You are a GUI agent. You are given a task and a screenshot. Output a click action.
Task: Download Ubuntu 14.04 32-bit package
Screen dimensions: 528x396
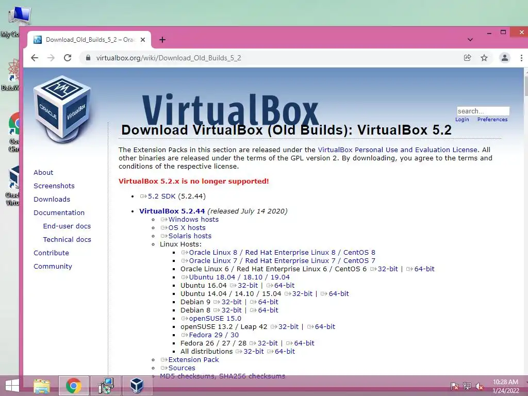pyautogui.click(x=299, y=293)
